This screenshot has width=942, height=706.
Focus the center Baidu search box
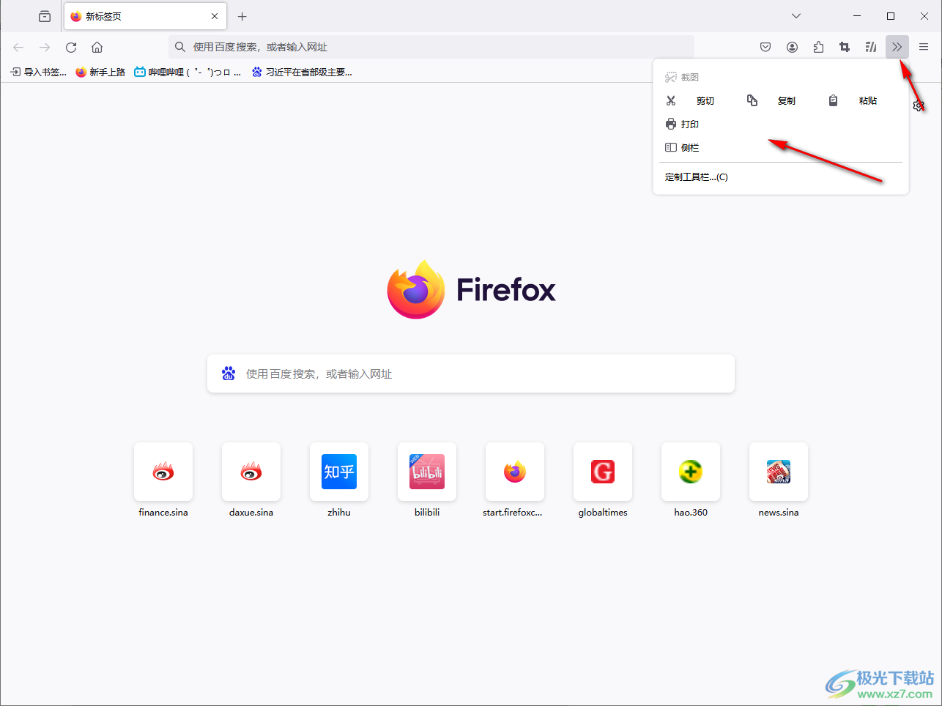pos(471,374)
